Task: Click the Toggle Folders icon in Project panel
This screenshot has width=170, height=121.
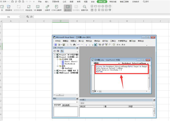Action: coord(62,51)
